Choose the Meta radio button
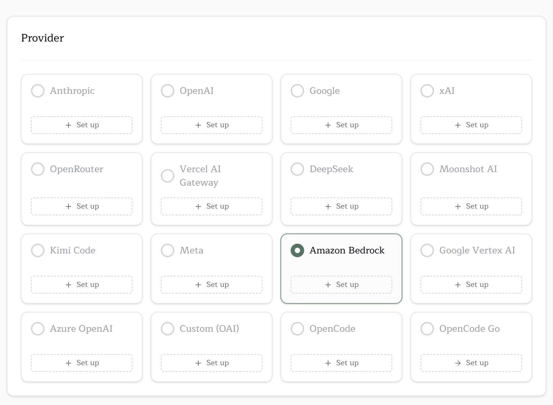Viewport: 553px width, 405px height. (x=168, y=250)
